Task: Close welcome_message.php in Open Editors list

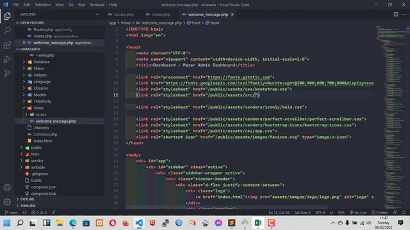Action: (x=24, y=43)
